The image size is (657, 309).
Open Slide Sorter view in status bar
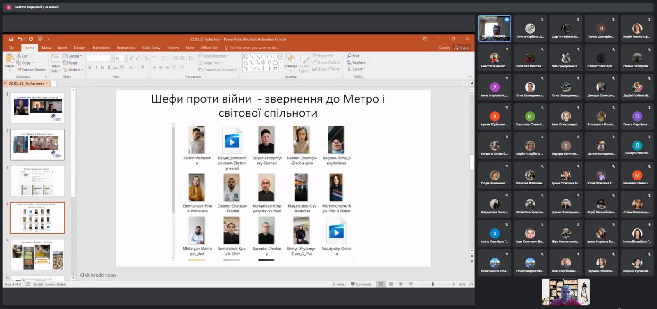click(x=391, y=284)
